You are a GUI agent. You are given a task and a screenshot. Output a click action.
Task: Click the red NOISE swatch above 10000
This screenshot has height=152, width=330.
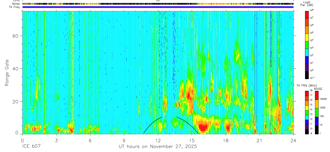click(x=317, y=95)
